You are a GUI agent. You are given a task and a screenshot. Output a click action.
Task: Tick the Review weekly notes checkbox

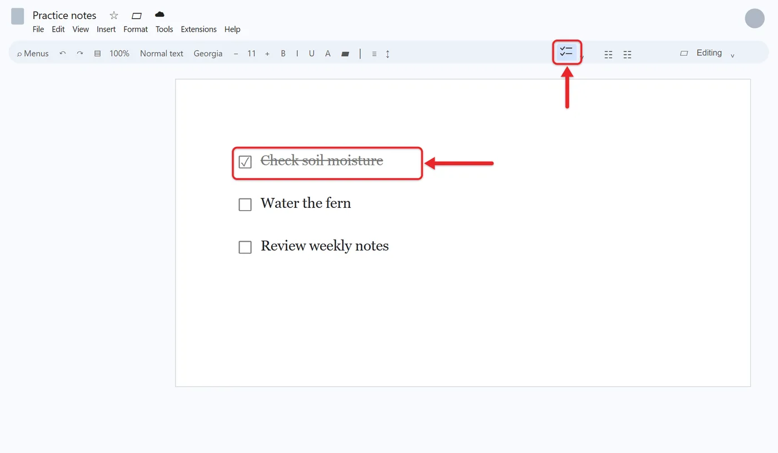click(245, 247)
